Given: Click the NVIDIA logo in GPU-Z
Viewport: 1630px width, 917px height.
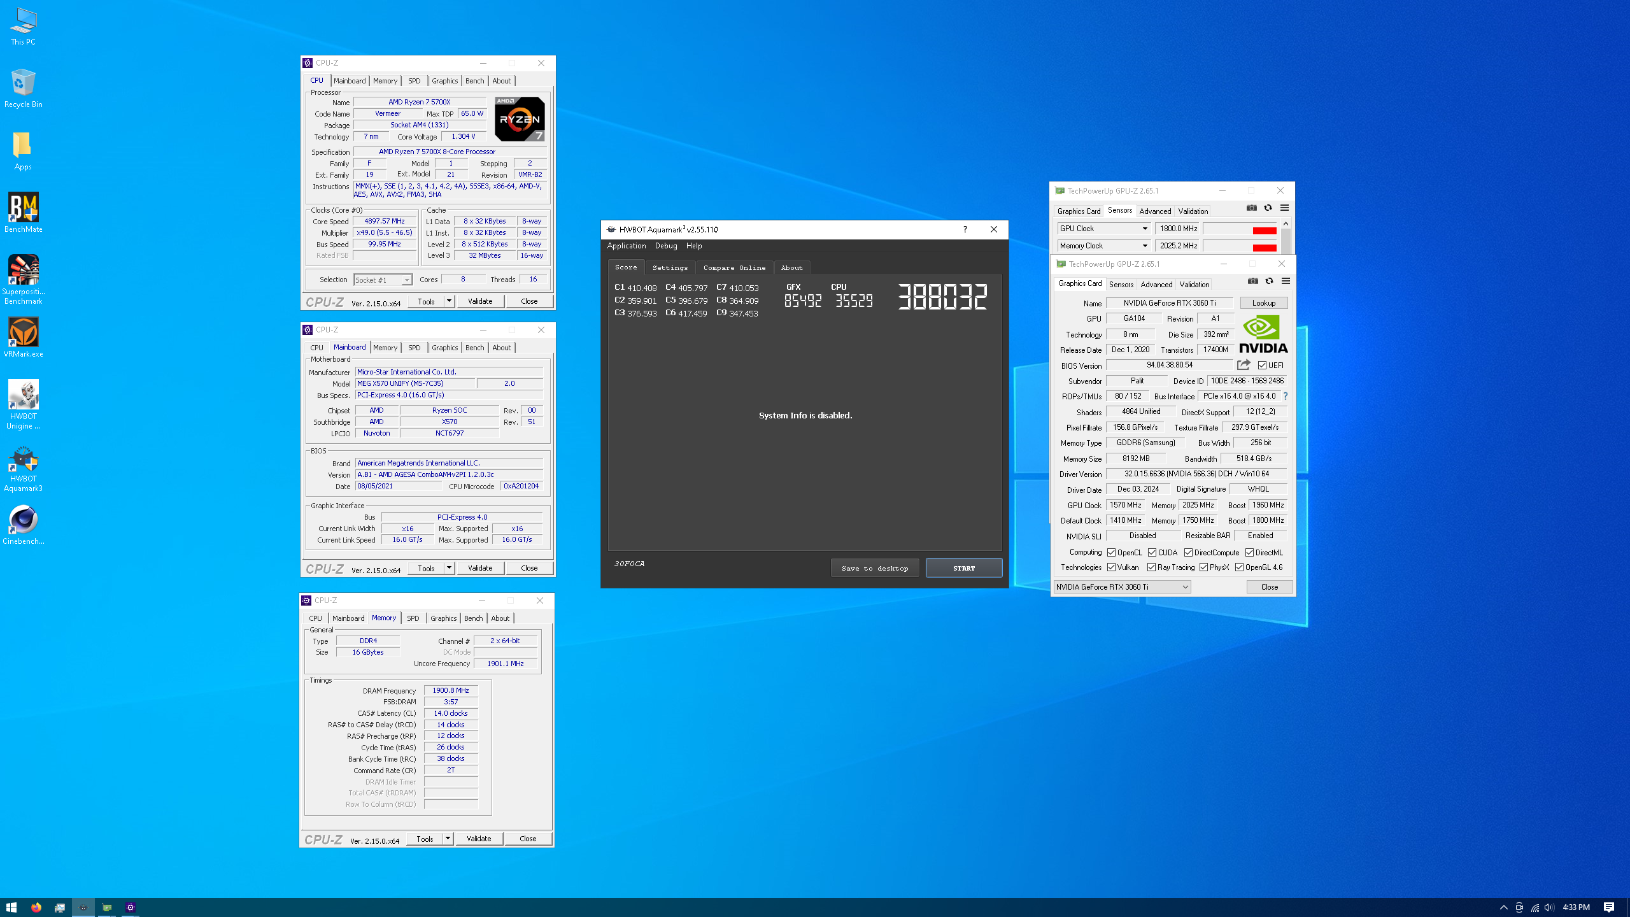Looking at the screenshot, I should (x=1263, y=334).
